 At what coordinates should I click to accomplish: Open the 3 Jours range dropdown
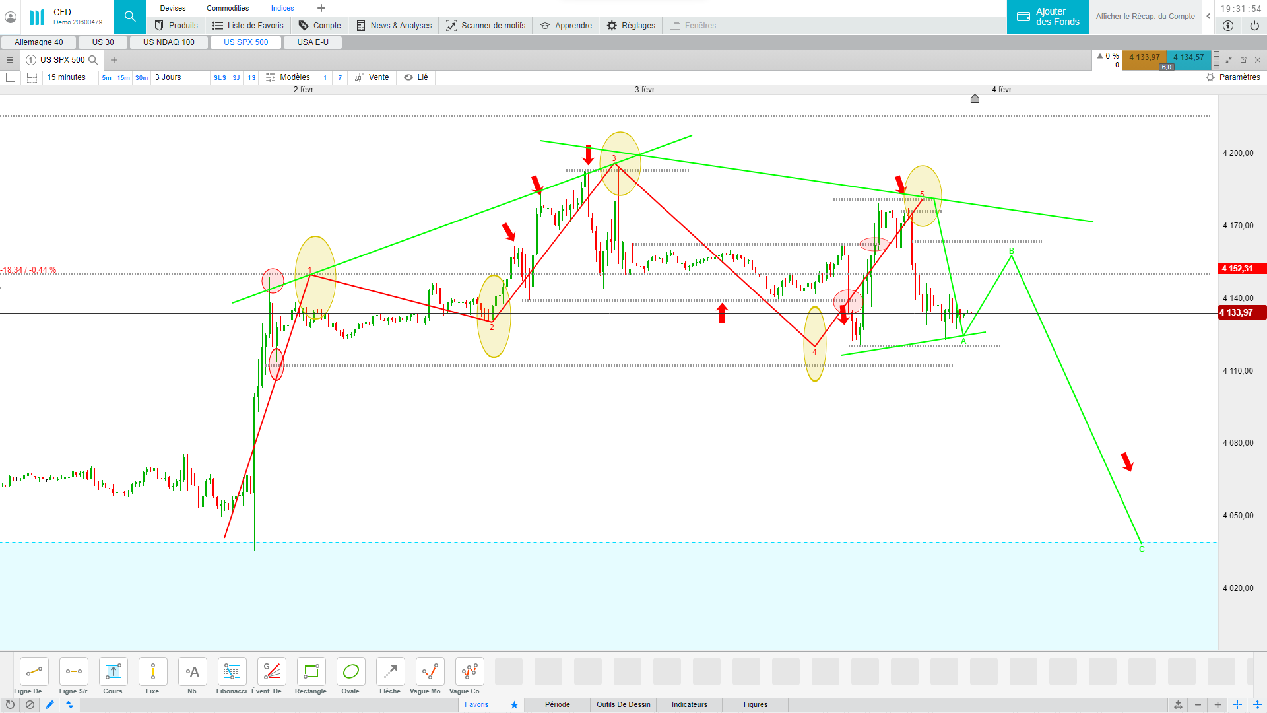point(168,77)
